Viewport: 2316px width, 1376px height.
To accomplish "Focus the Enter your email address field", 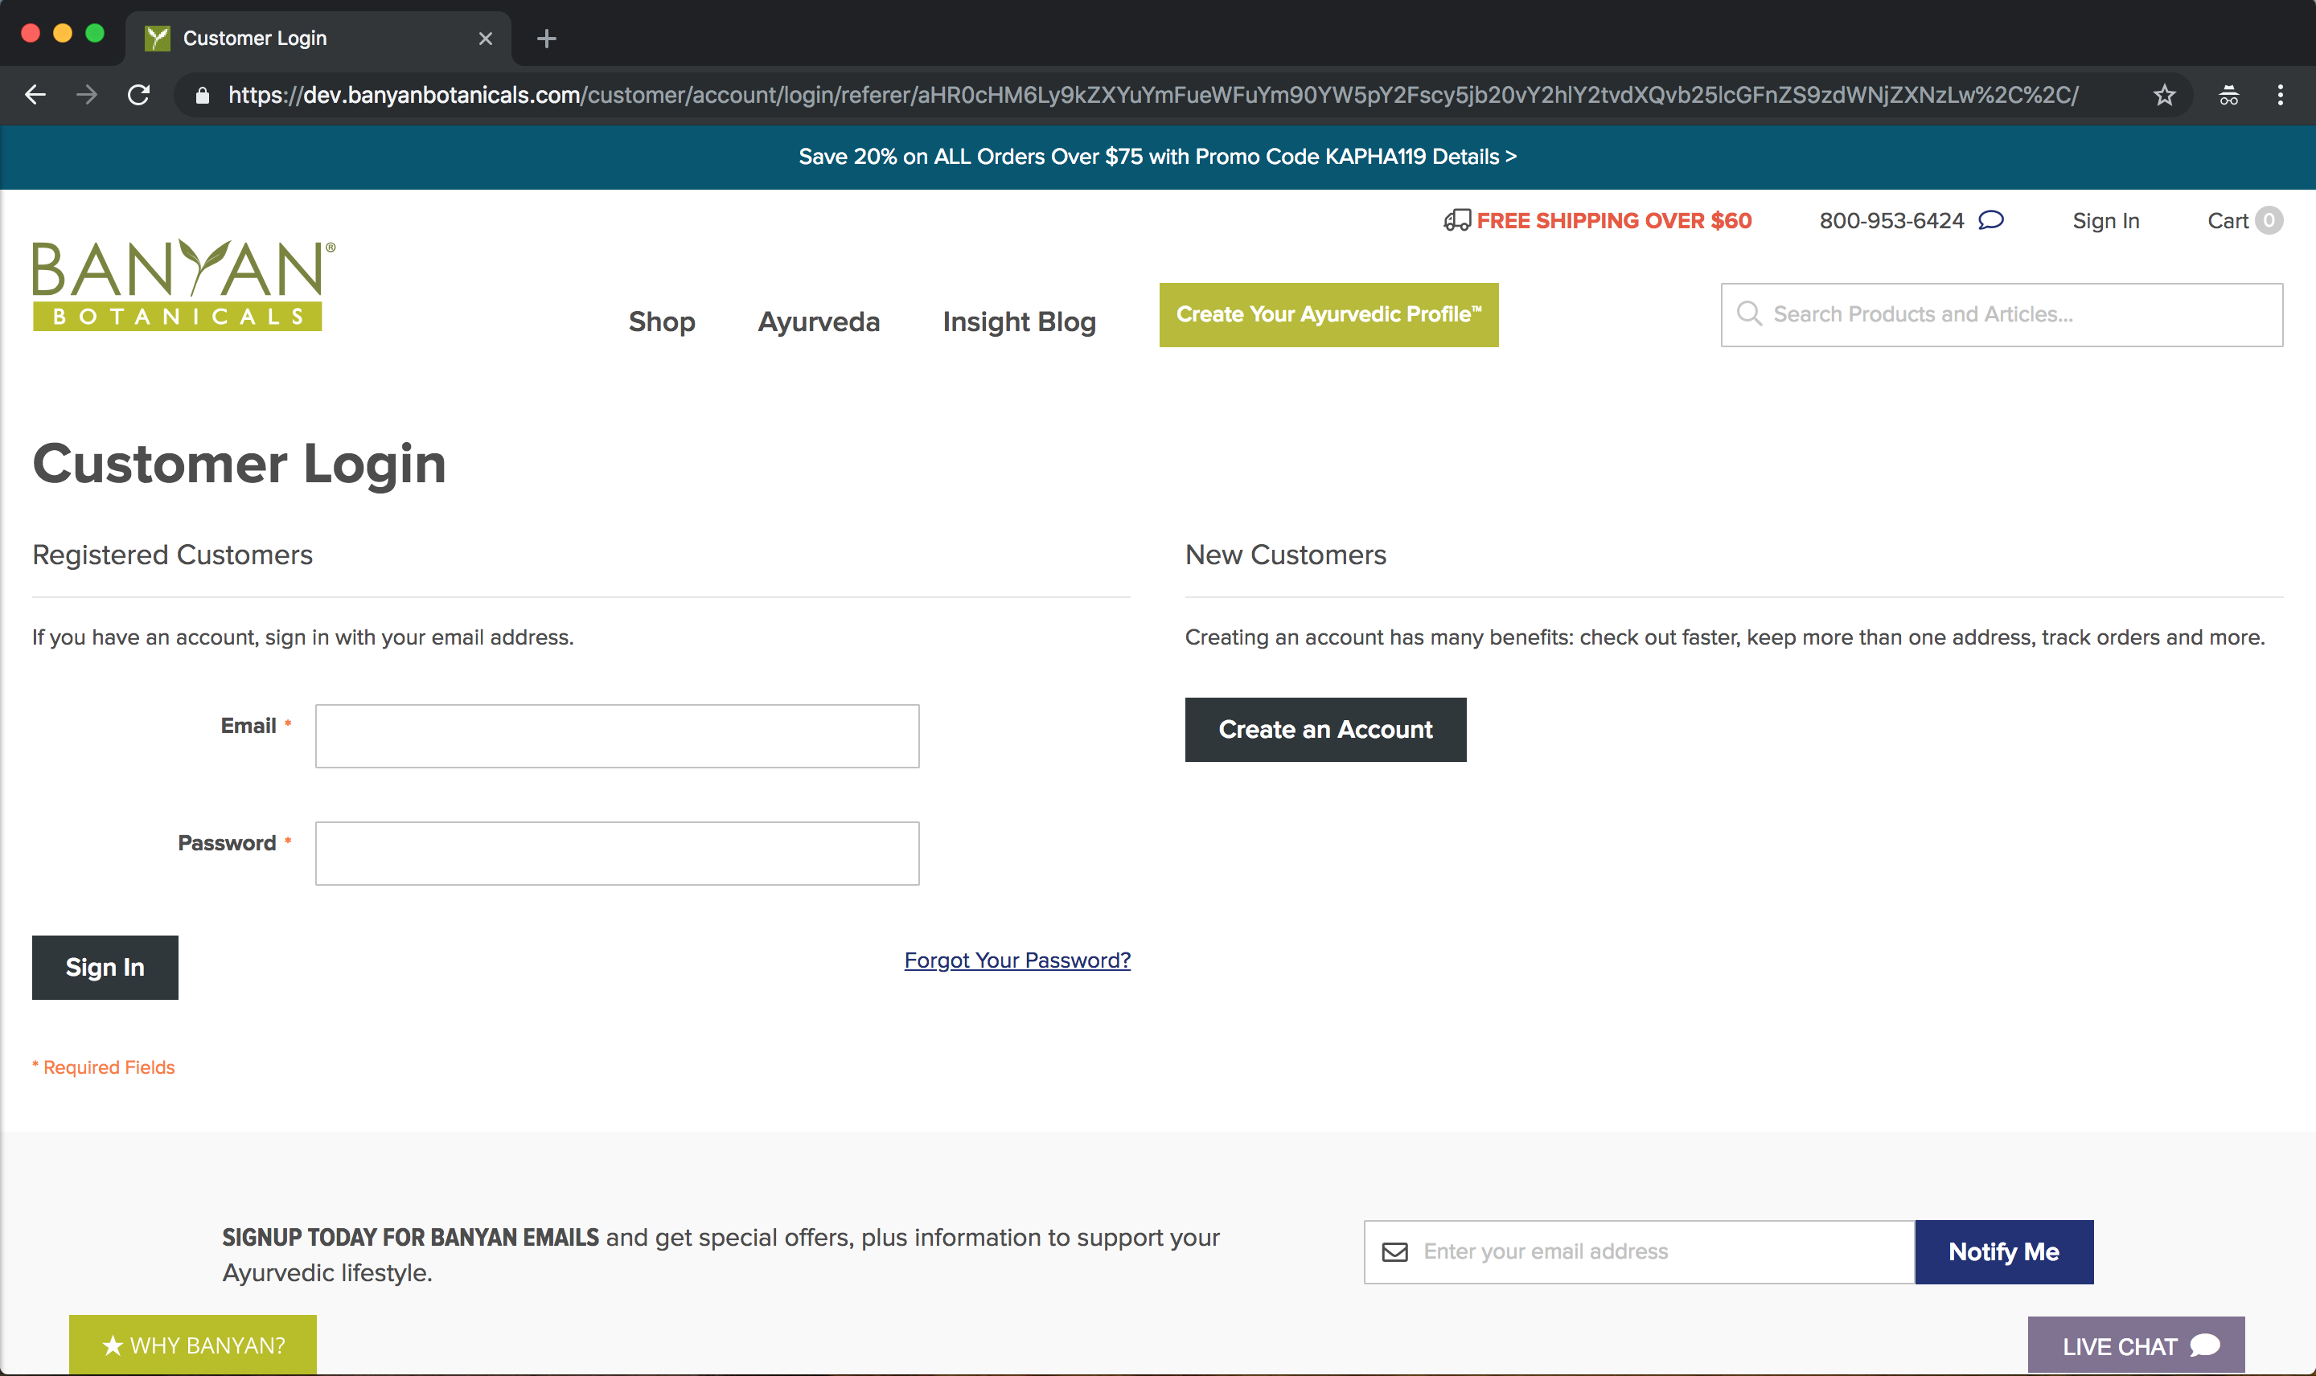I will point(1639,1251).
